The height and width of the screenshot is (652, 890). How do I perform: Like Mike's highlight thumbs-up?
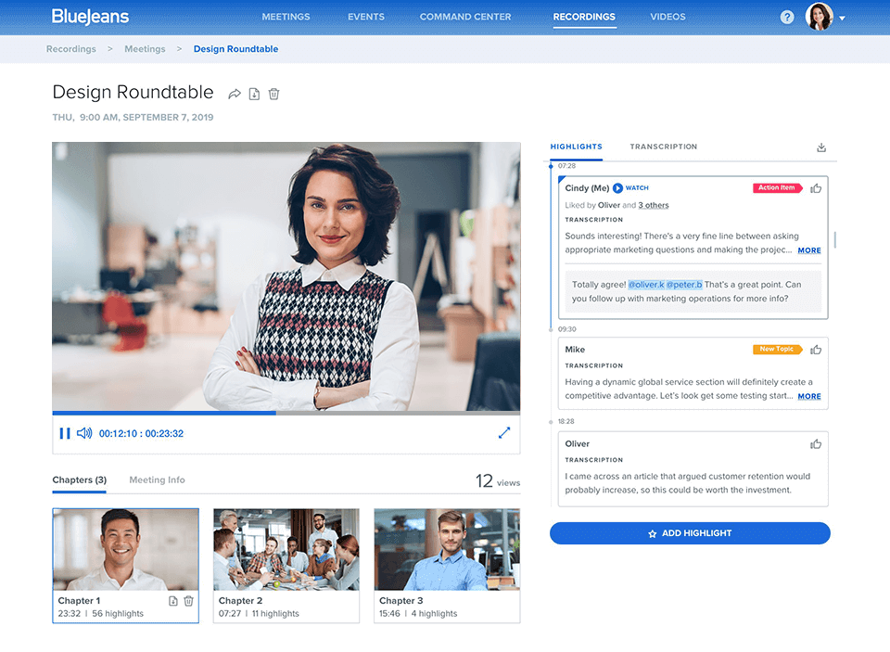(x=816, y=350)
